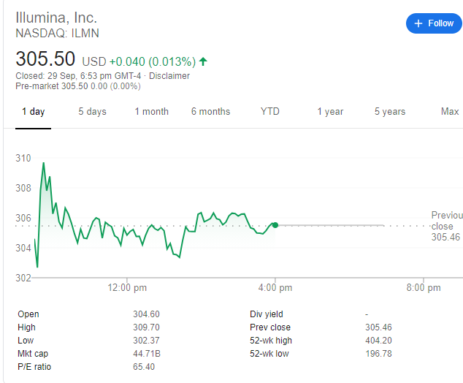Click the green up arrow indicator
The image size is (463, 383).
203,61
